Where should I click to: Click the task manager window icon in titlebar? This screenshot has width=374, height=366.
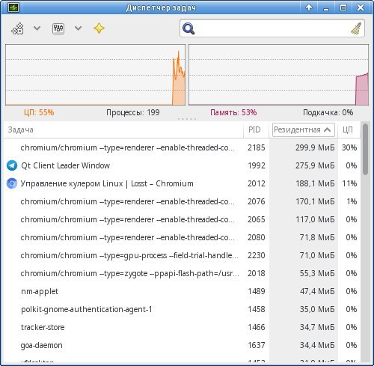(x=13, y=7)
